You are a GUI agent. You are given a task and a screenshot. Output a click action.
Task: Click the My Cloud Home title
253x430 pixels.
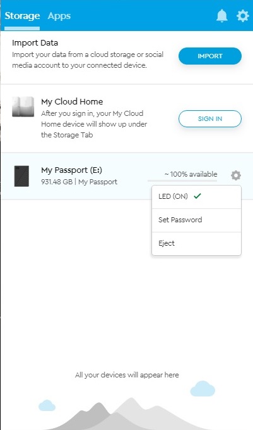pos(72,102)
